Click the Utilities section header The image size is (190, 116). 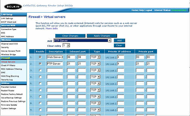[x=13, y=83]
